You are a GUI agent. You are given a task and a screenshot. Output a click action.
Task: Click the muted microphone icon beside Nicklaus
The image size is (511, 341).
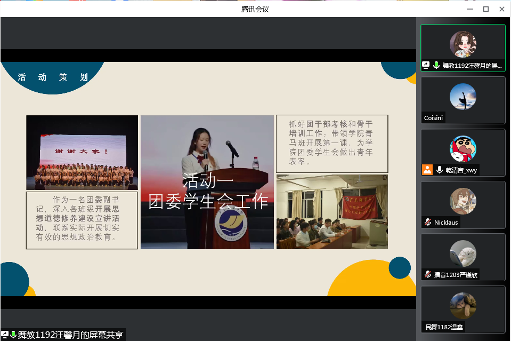click(427, 222)
